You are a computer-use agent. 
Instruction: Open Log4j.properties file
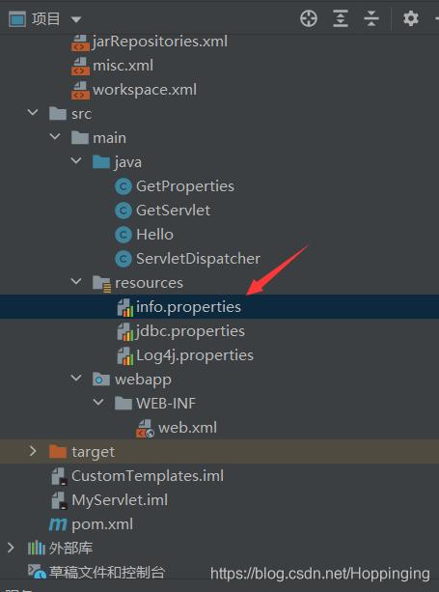pyautogui.click(x=195, y=355)
